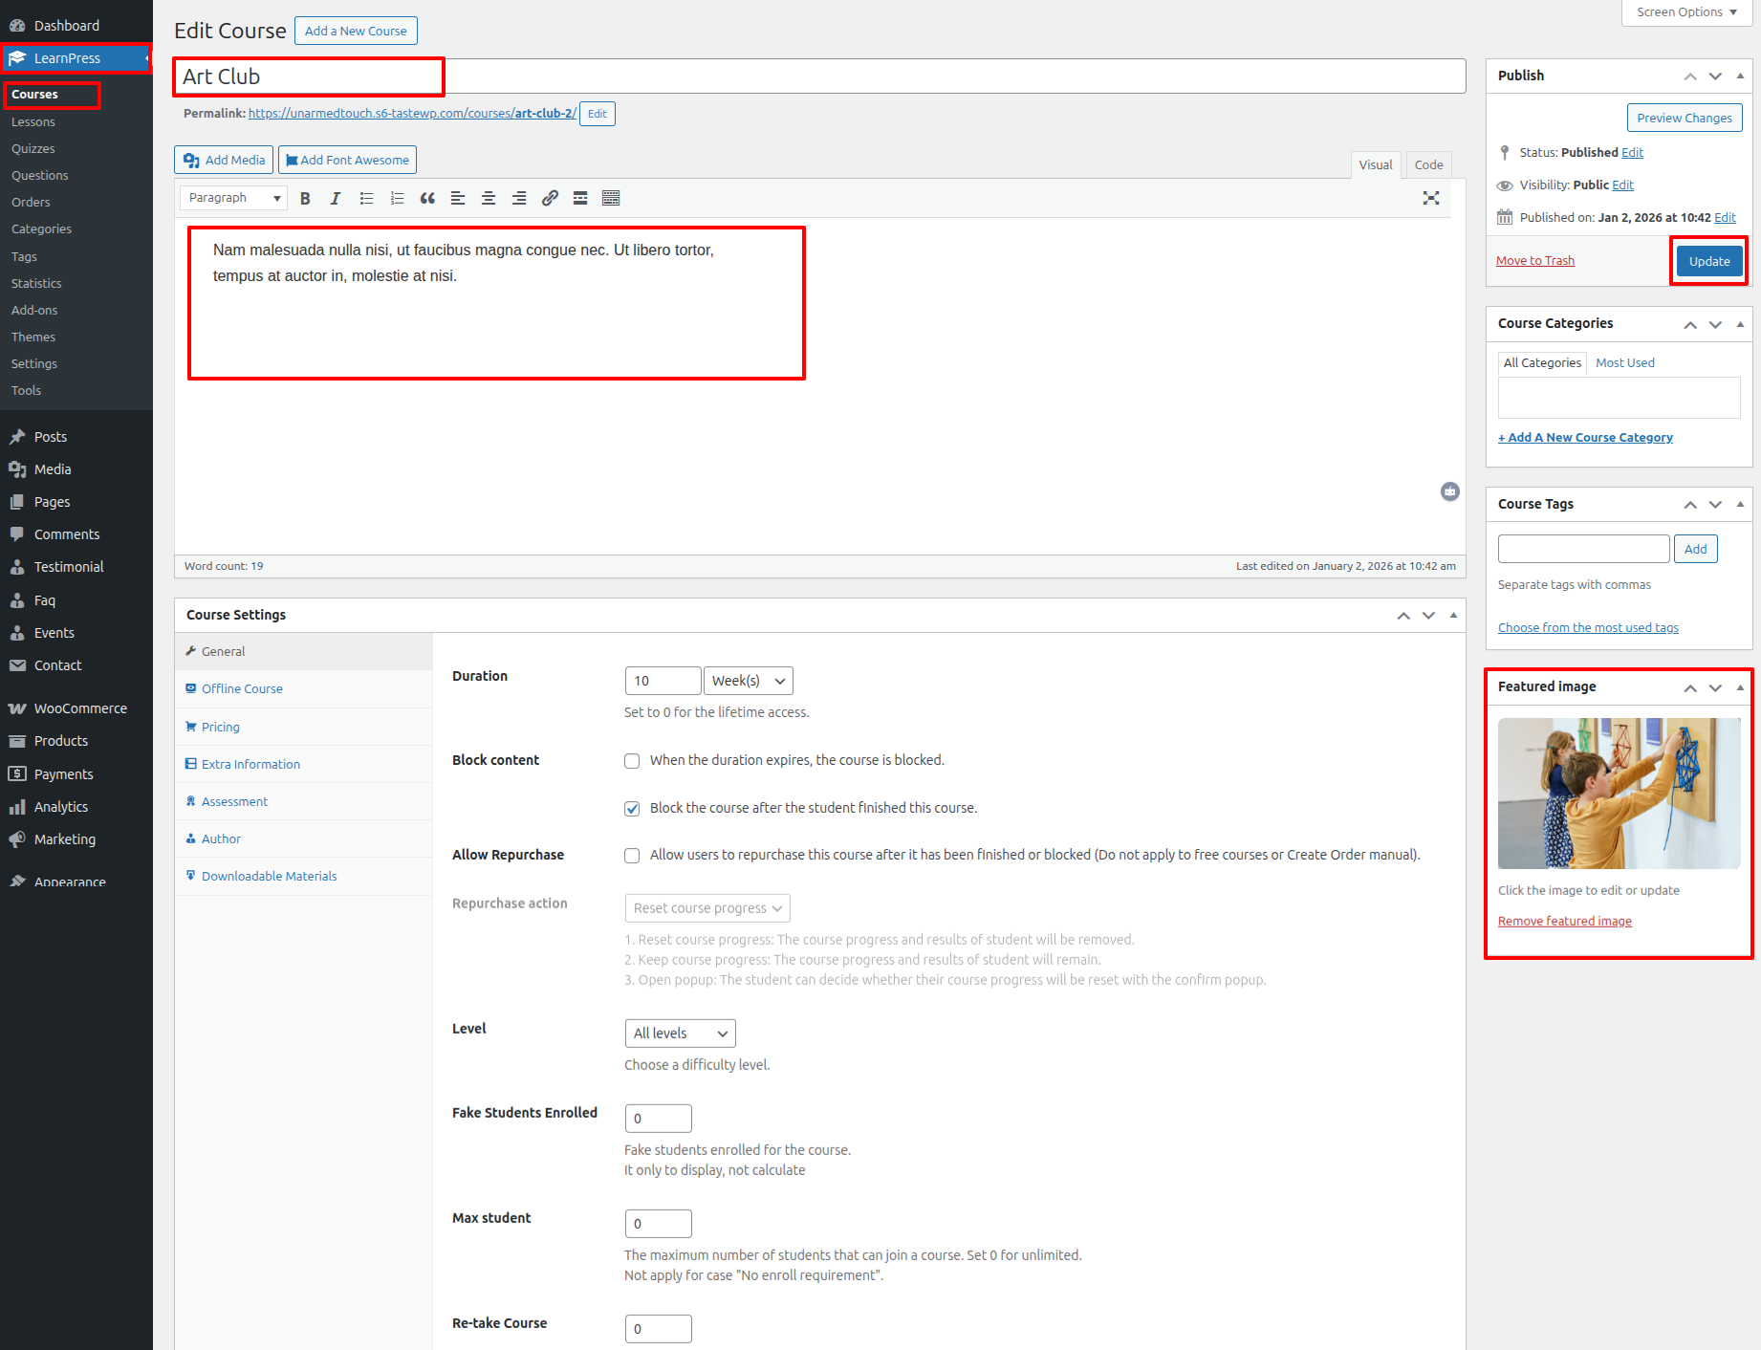Screen dimensions: 1761x1350
Task: Apply italic formatting in the editor toolbar
Action: coord(335,198)
